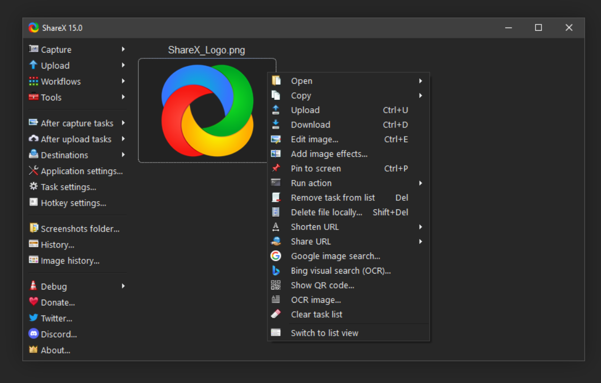The height and width of the screenshot is (383, 601).
Task: Click the After upload tasks cloud icon
Action: (x=34, y=139)
